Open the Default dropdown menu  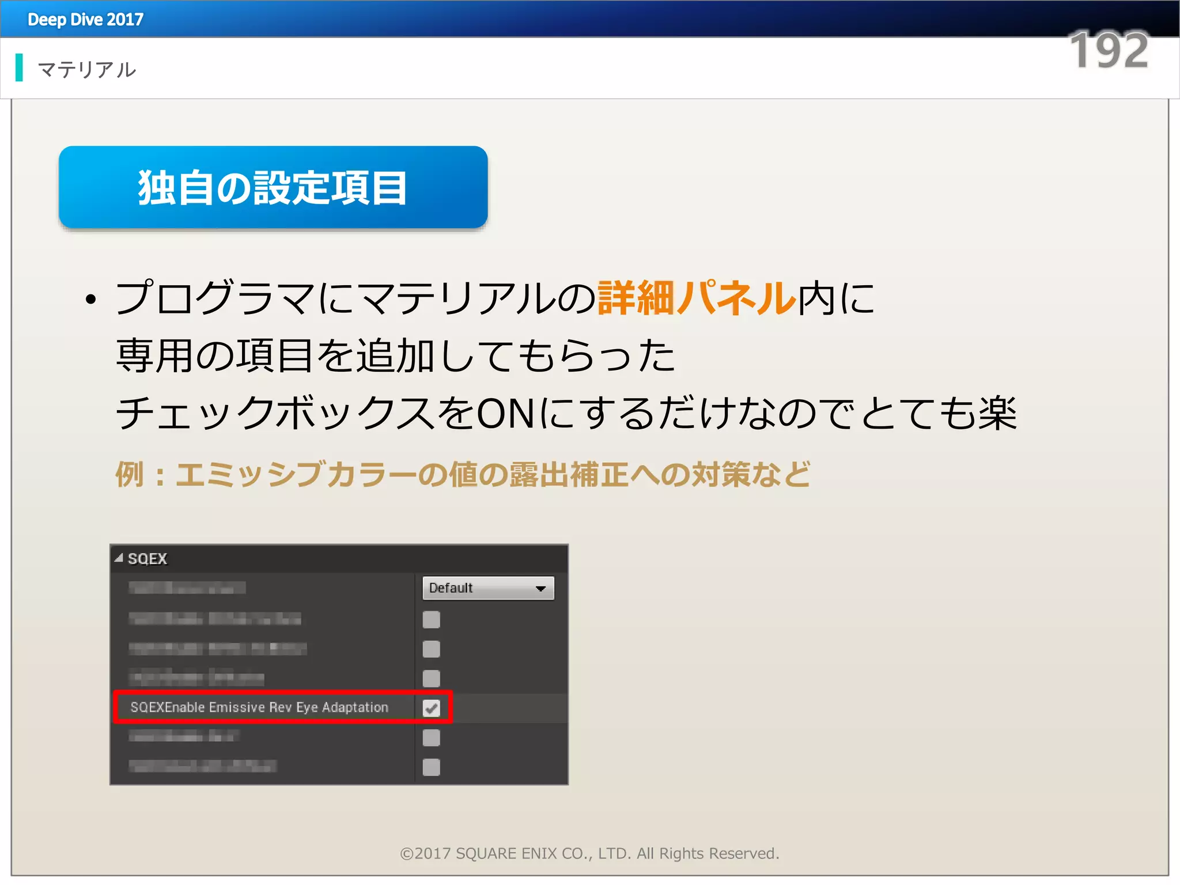(x=488, y=588)
